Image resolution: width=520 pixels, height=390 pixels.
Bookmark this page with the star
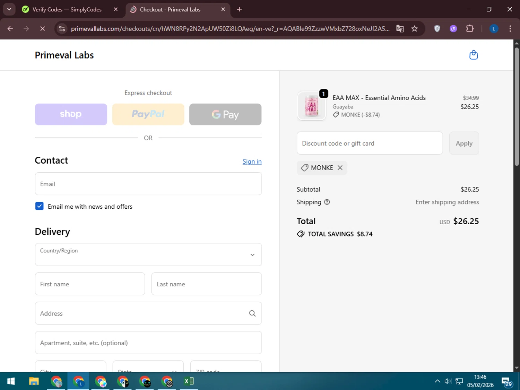coord(414,29)
